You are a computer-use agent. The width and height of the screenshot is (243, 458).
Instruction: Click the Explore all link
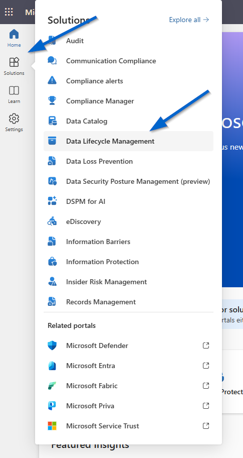(x=189, y=20)
